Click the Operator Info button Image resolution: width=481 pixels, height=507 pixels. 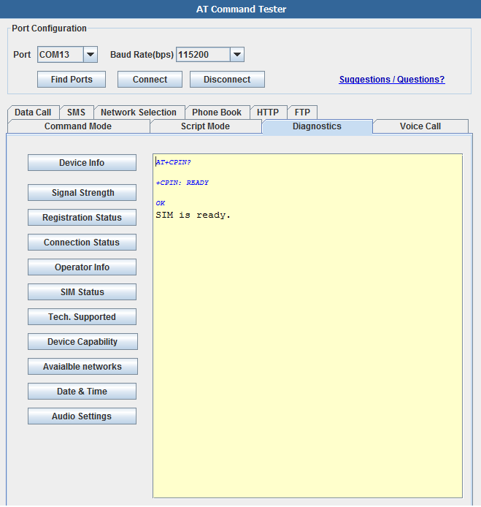click(82, 267)
